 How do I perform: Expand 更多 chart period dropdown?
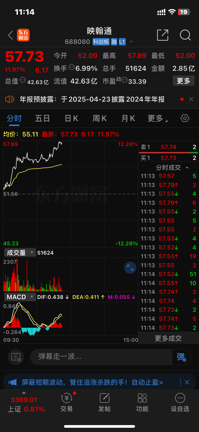[158, 118]
